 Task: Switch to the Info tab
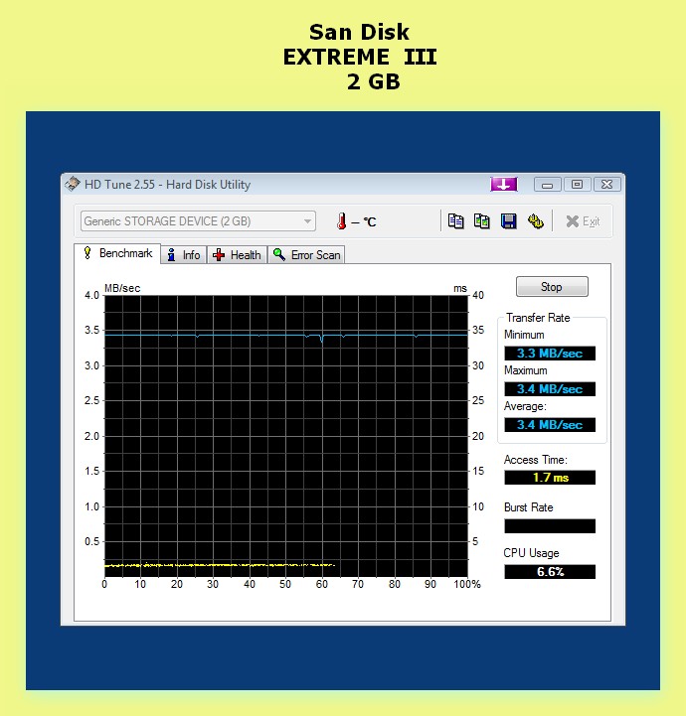184,255
